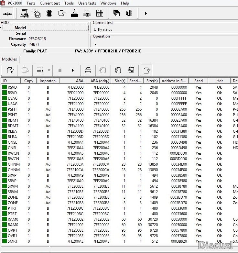
Task: Select the RSVD row with copy 0
Action: coord(119,87)
